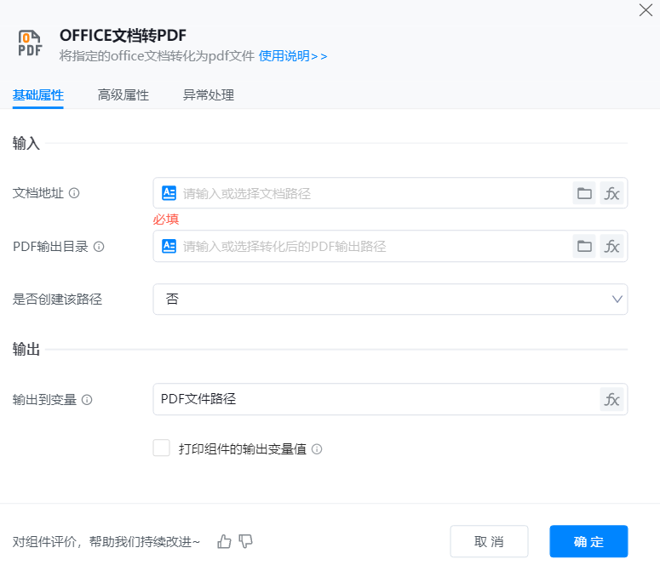
Task: Open 异常处理 tab
Action: click(209, 95)
